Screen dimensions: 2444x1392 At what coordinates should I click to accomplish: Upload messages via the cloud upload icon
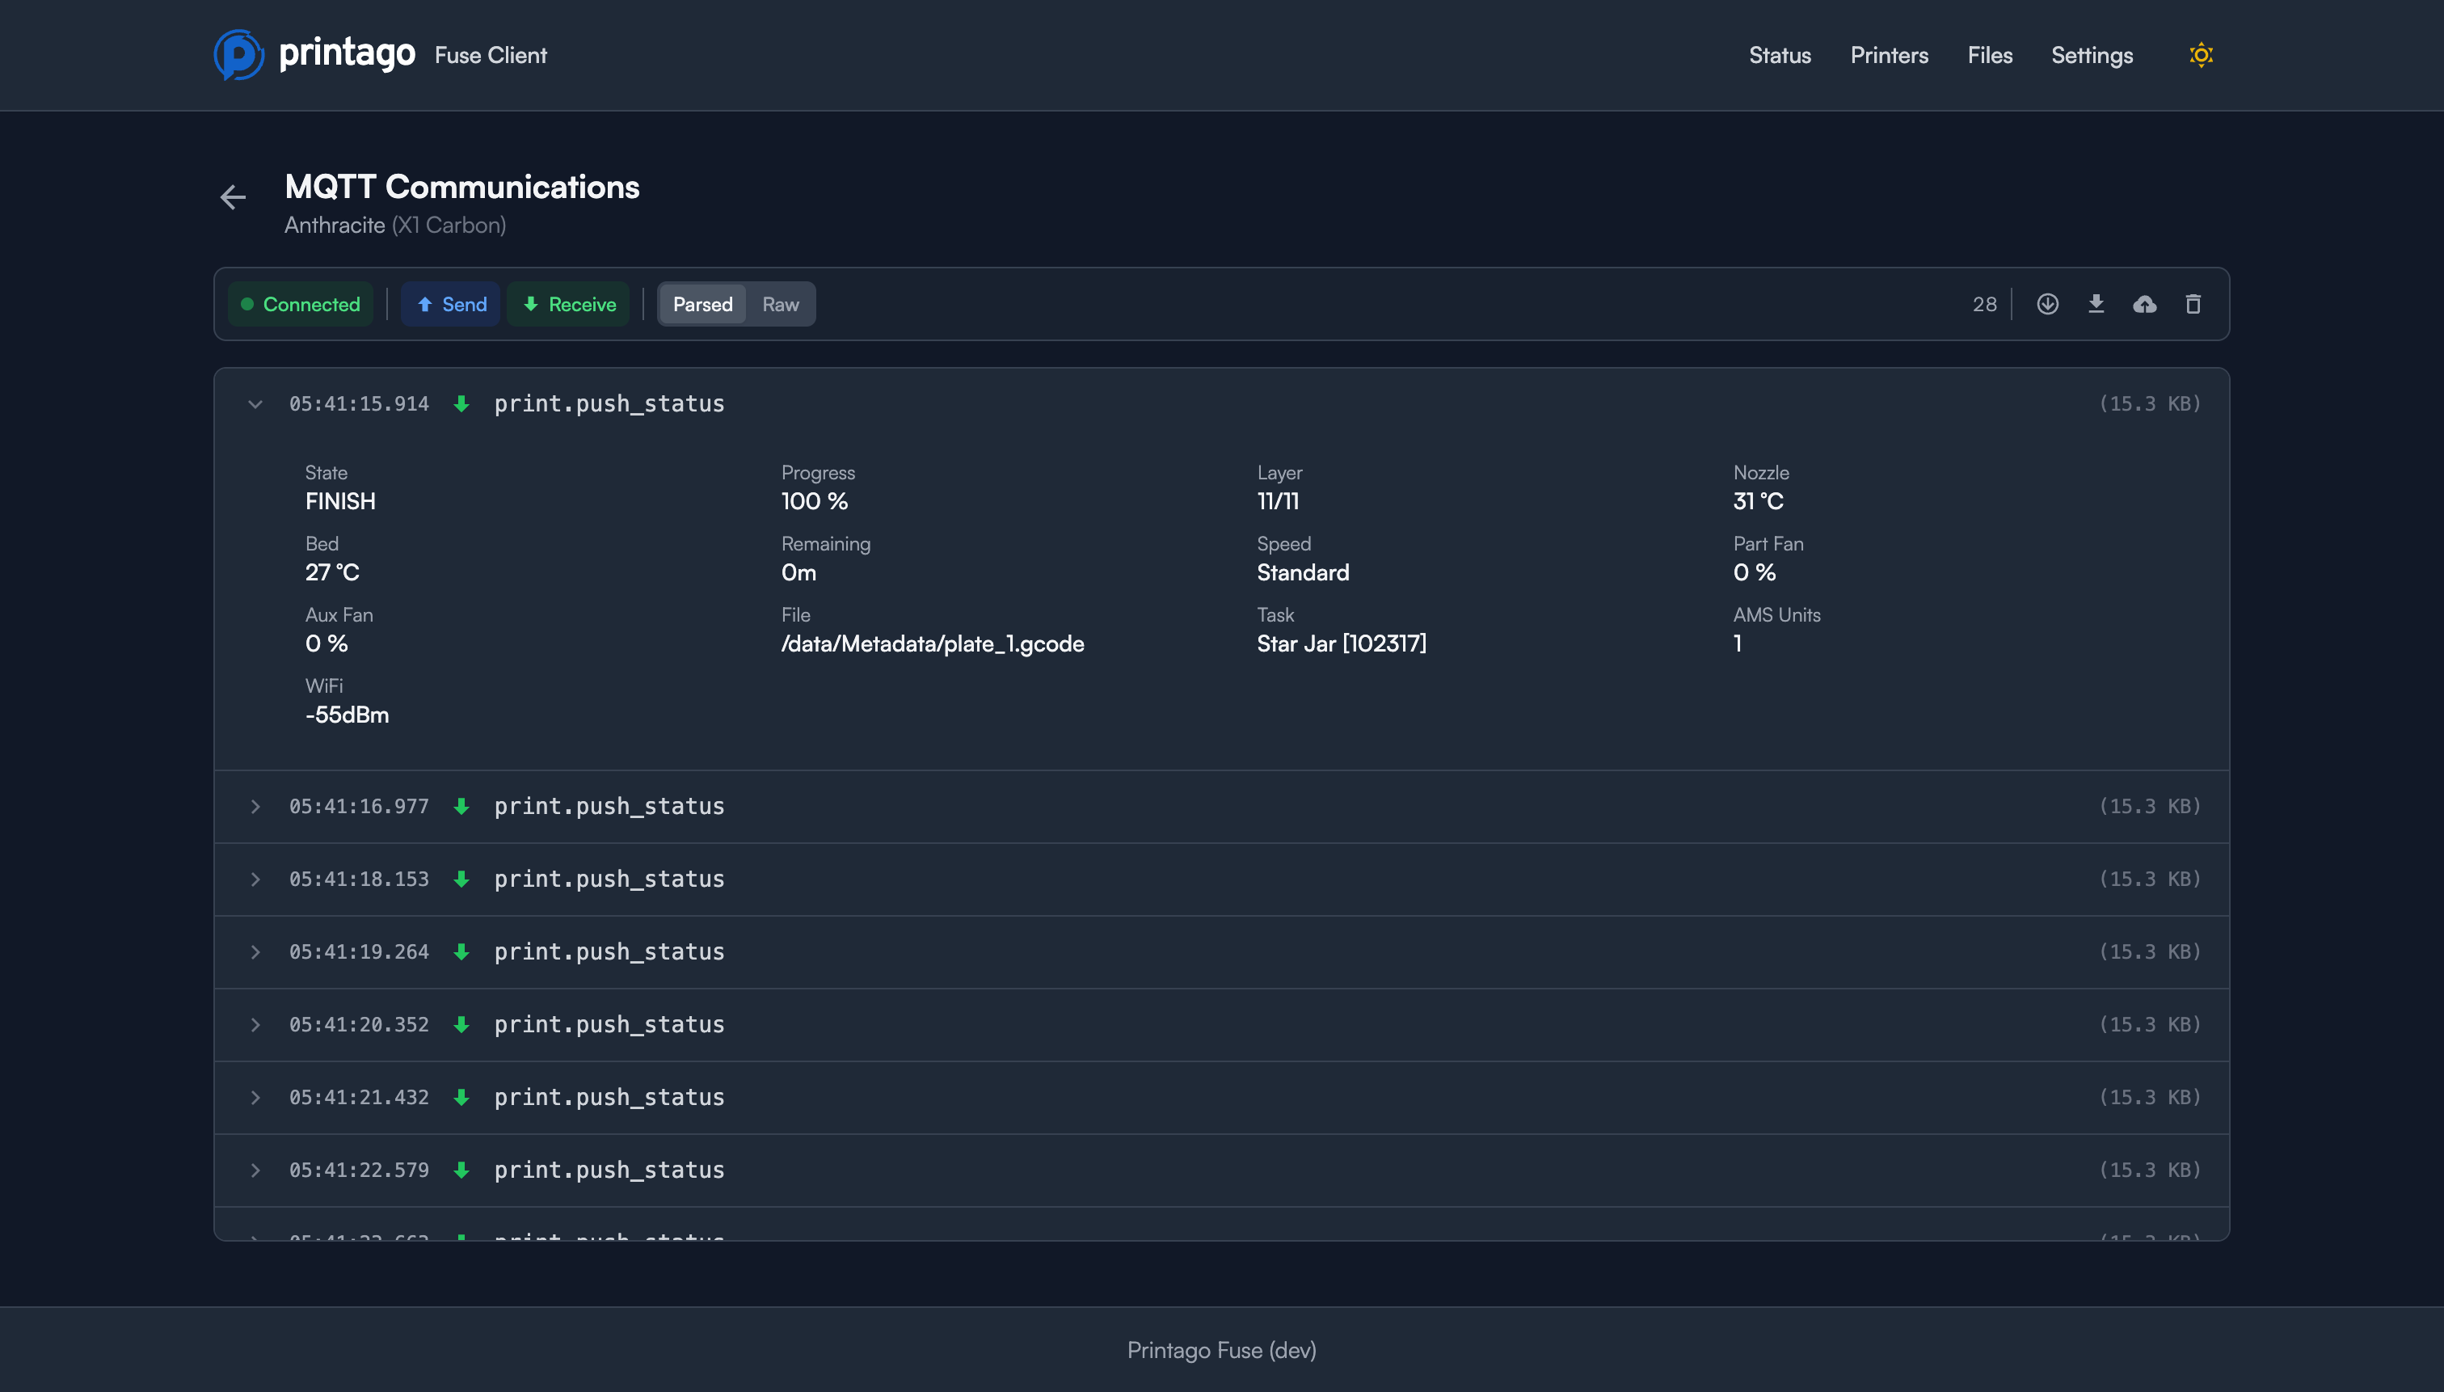(2145, 304)
